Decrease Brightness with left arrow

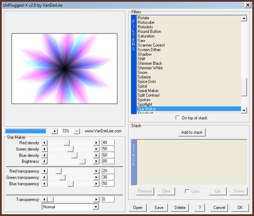[x=44, y=161]
